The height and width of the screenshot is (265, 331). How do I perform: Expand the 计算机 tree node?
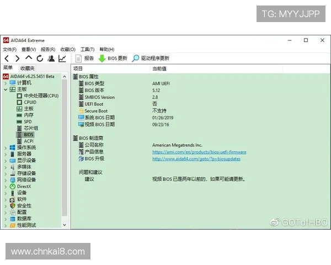point(6,83)
